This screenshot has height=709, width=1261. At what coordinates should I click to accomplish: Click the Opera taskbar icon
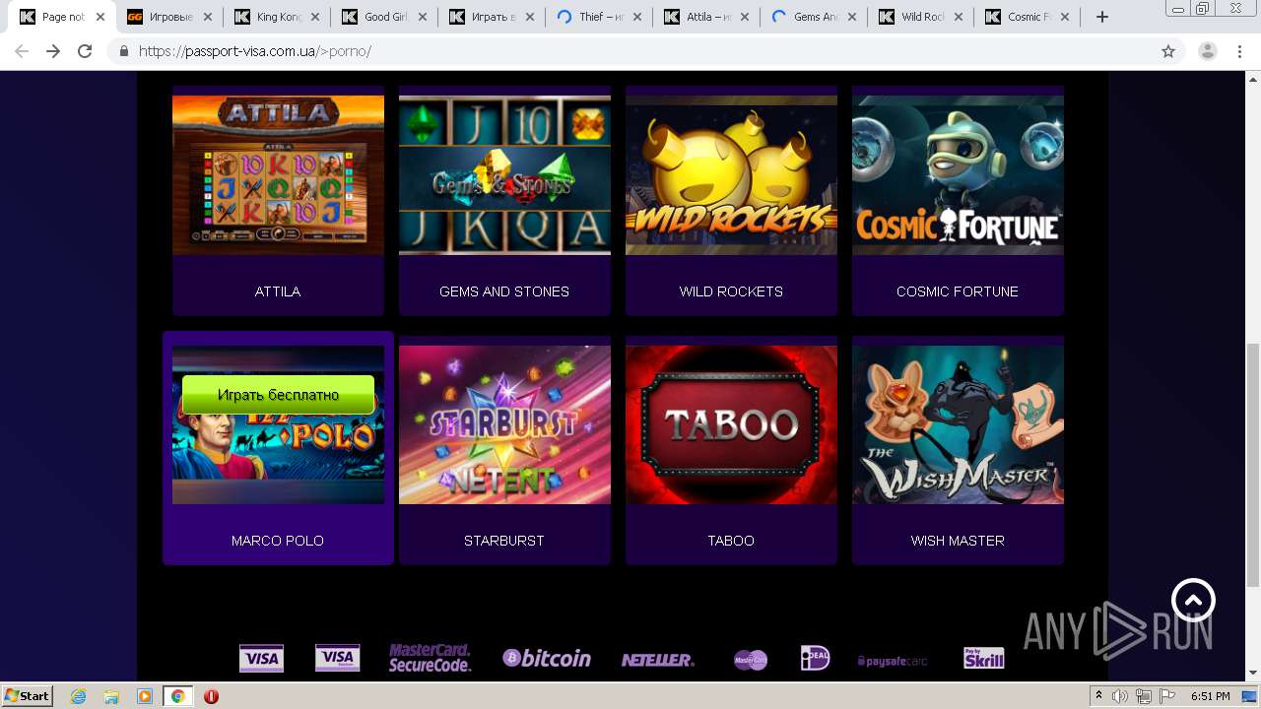(211, 696)
